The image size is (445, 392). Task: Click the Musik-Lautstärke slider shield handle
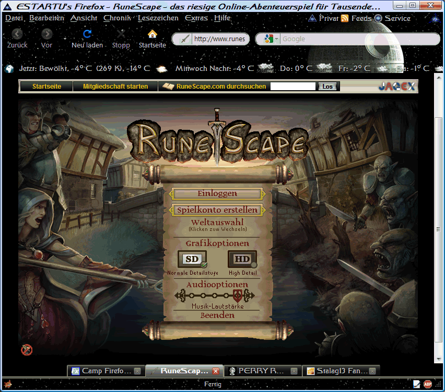pyautogui.click(x=238, y=296)
